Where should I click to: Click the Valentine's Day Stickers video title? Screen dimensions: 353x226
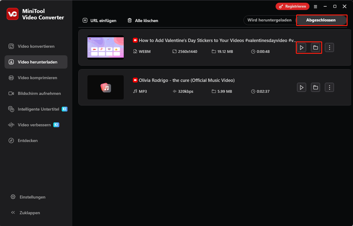(x=217, y=40)
